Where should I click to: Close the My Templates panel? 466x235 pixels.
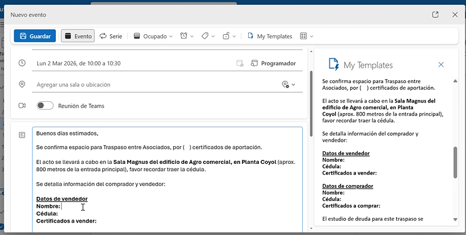[441, 65]
